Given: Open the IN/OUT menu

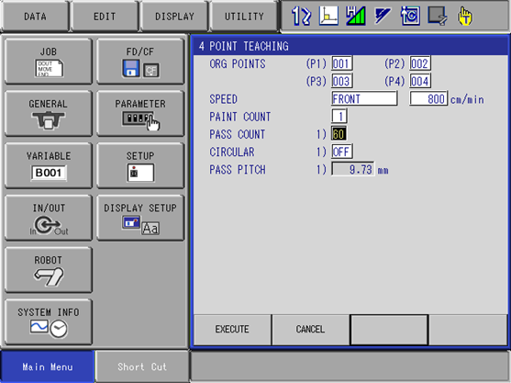Looking at the screenshot, I should point(49,218).
